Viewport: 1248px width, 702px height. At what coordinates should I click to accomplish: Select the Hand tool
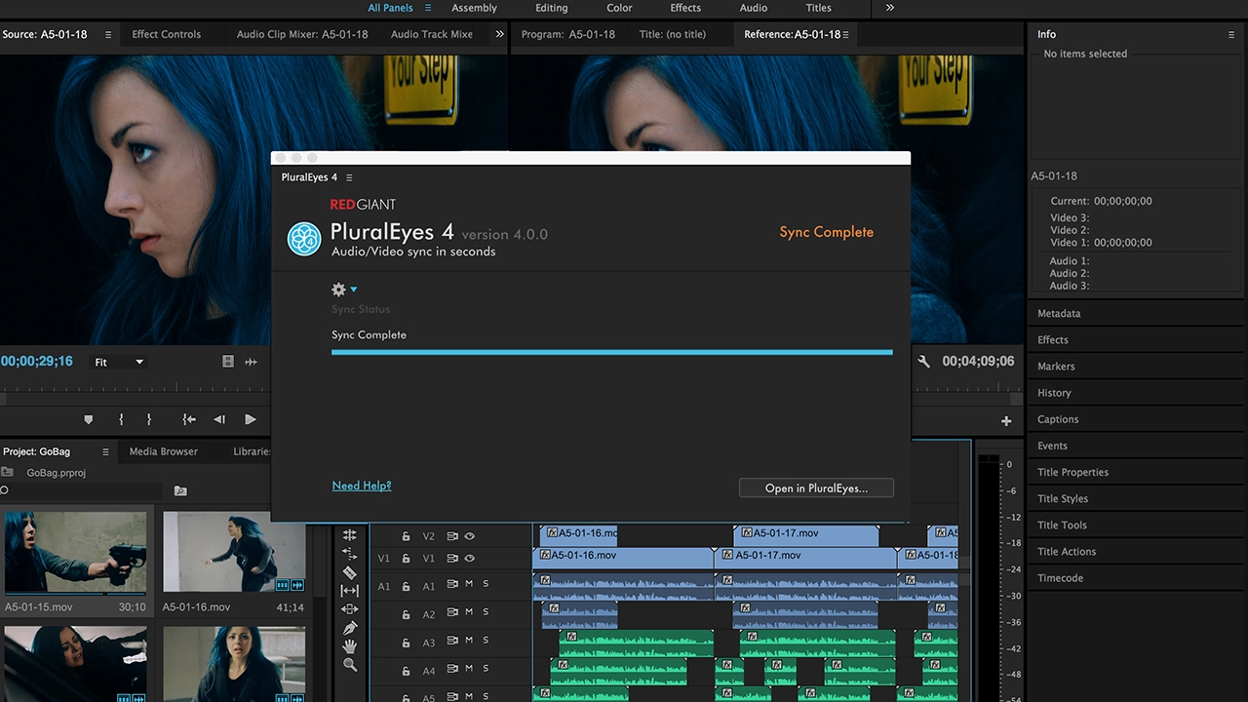pyautogui.click(x=349, y=646)
